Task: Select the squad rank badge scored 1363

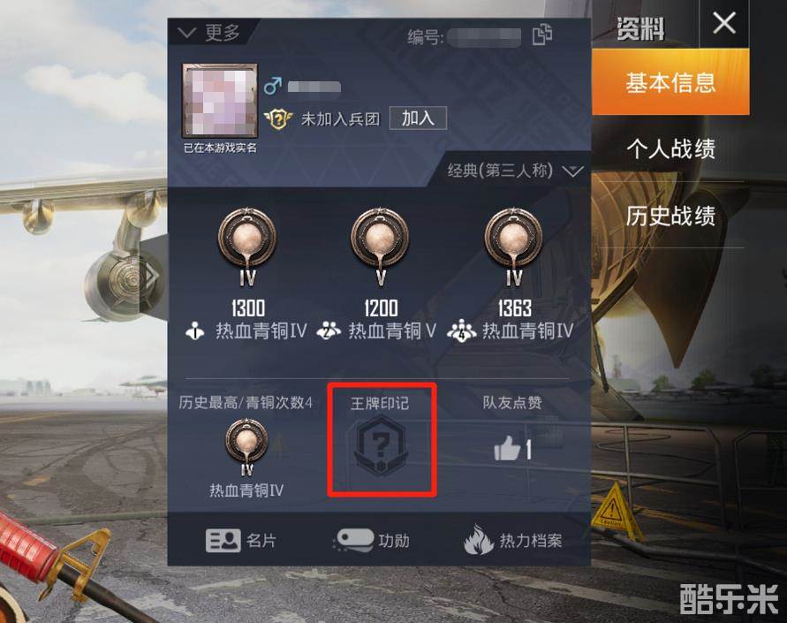Action: (513, 246)
